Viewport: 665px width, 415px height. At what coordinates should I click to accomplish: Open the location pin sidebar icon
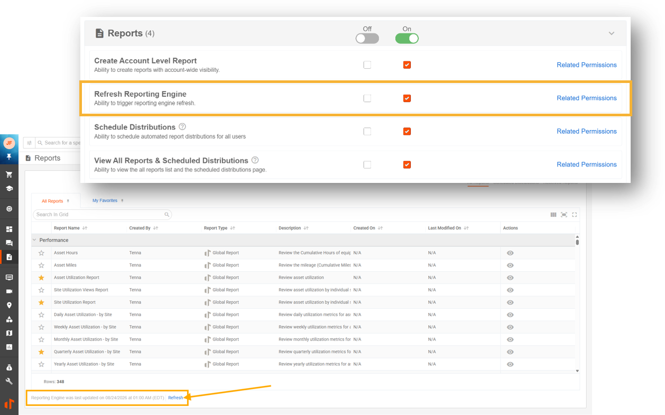(x=9, y=305)
